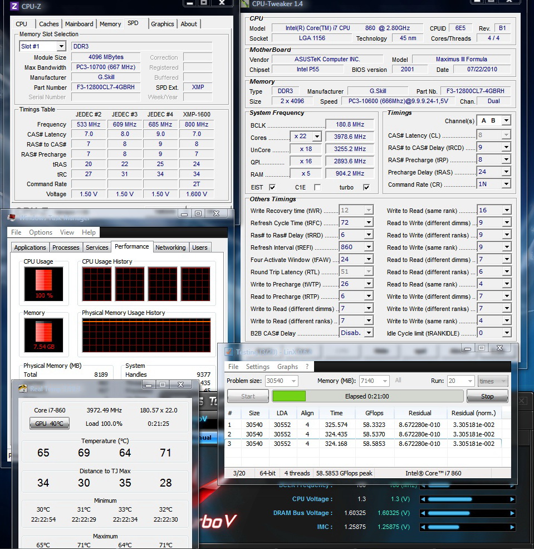Open the Options menu in Task Manager
The image size is (534, 549).
coord(41,232)
